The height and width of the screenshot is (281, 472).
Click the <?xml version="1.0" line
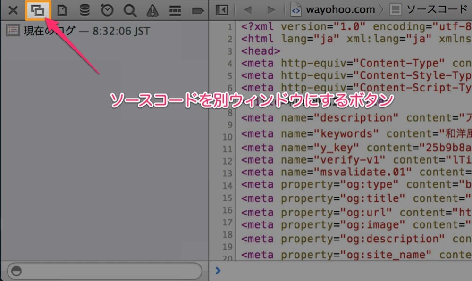(356, 26)
